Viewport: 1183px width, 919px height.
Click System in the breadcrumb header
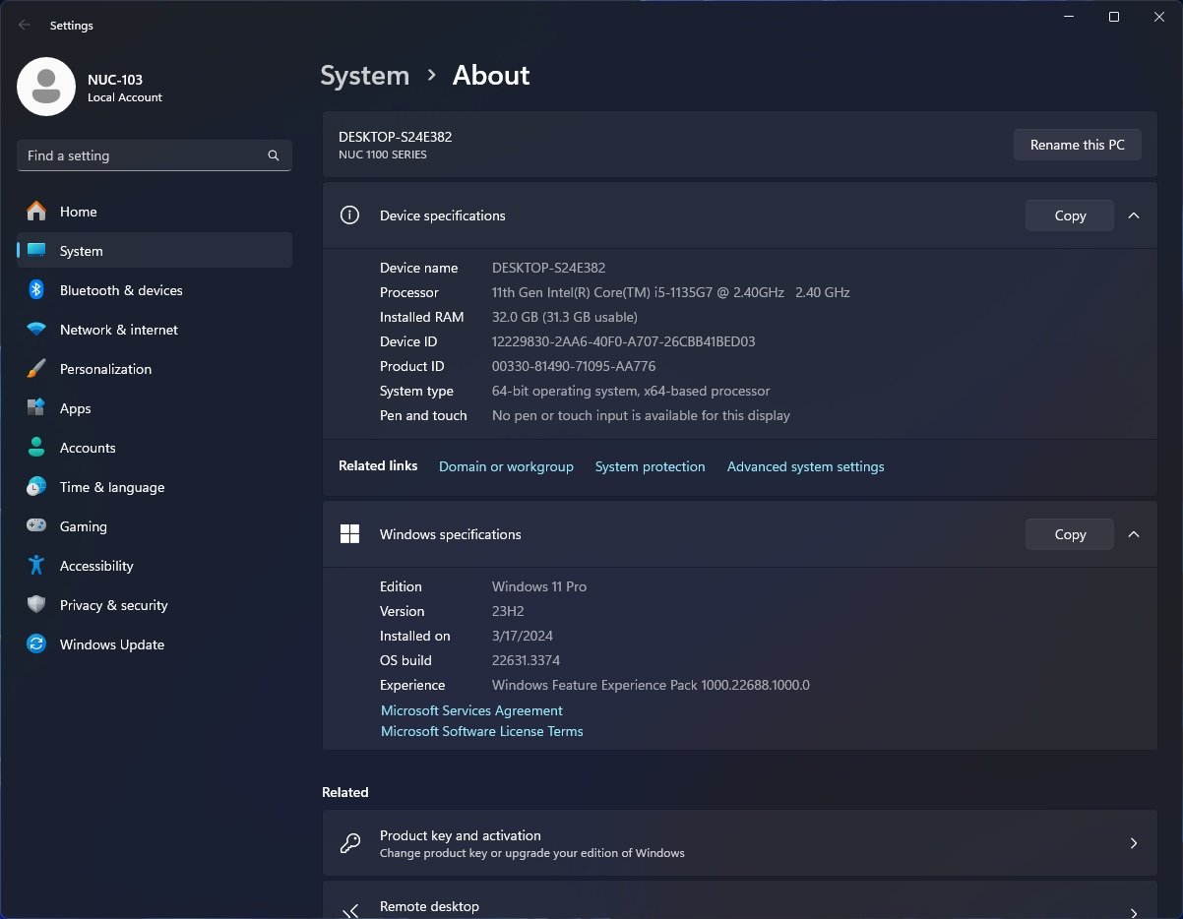point(365,76)
